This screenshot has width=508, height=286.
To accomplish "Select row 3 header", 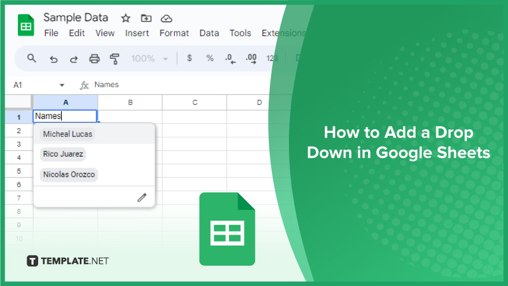I will pyautogui.click(x=19, y=144).
